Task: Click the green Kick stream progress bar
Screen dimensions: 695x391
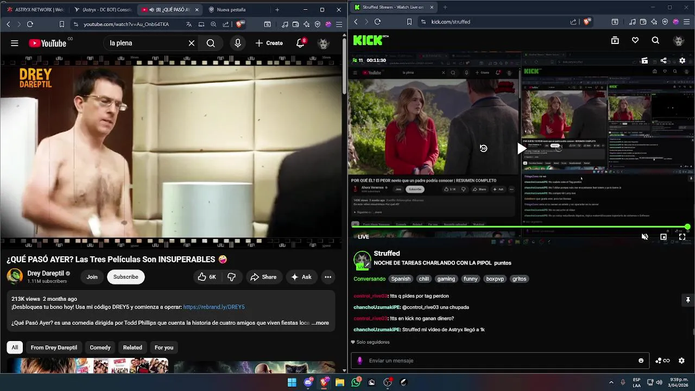Action: click(x=520, y=226)
